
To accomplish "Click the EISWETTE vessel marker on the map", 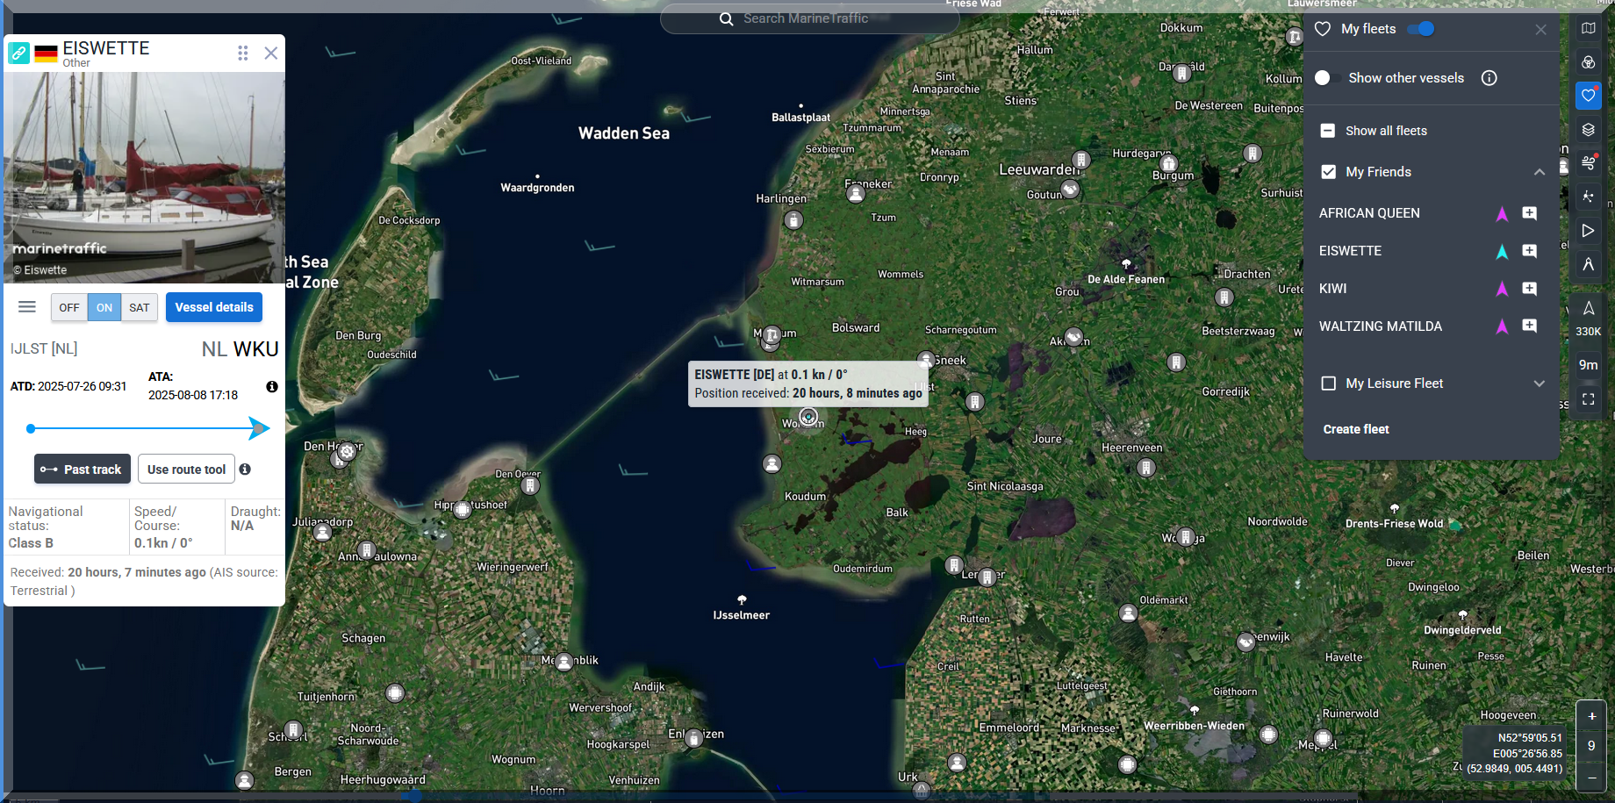I will (808, 417).
